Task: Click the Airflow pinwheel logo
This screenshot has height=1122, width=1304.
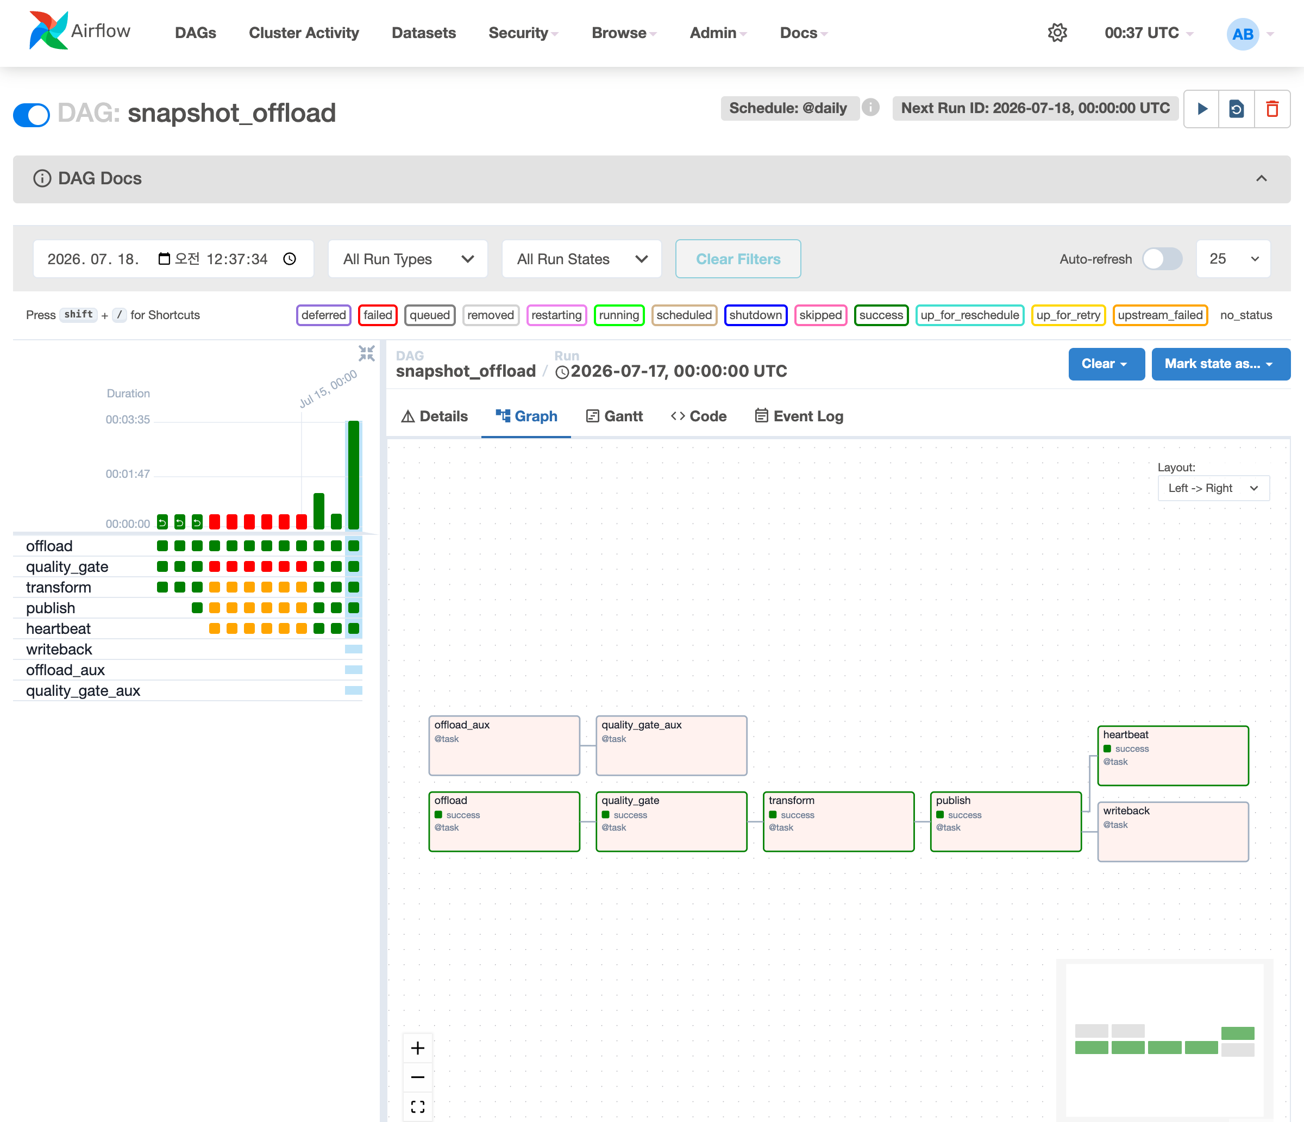Action: [48, 31]
